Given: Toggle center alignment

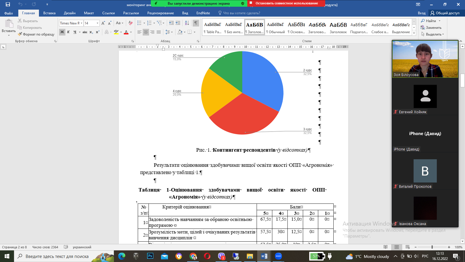Looking at the screenshot, I should tap(146, 32).
